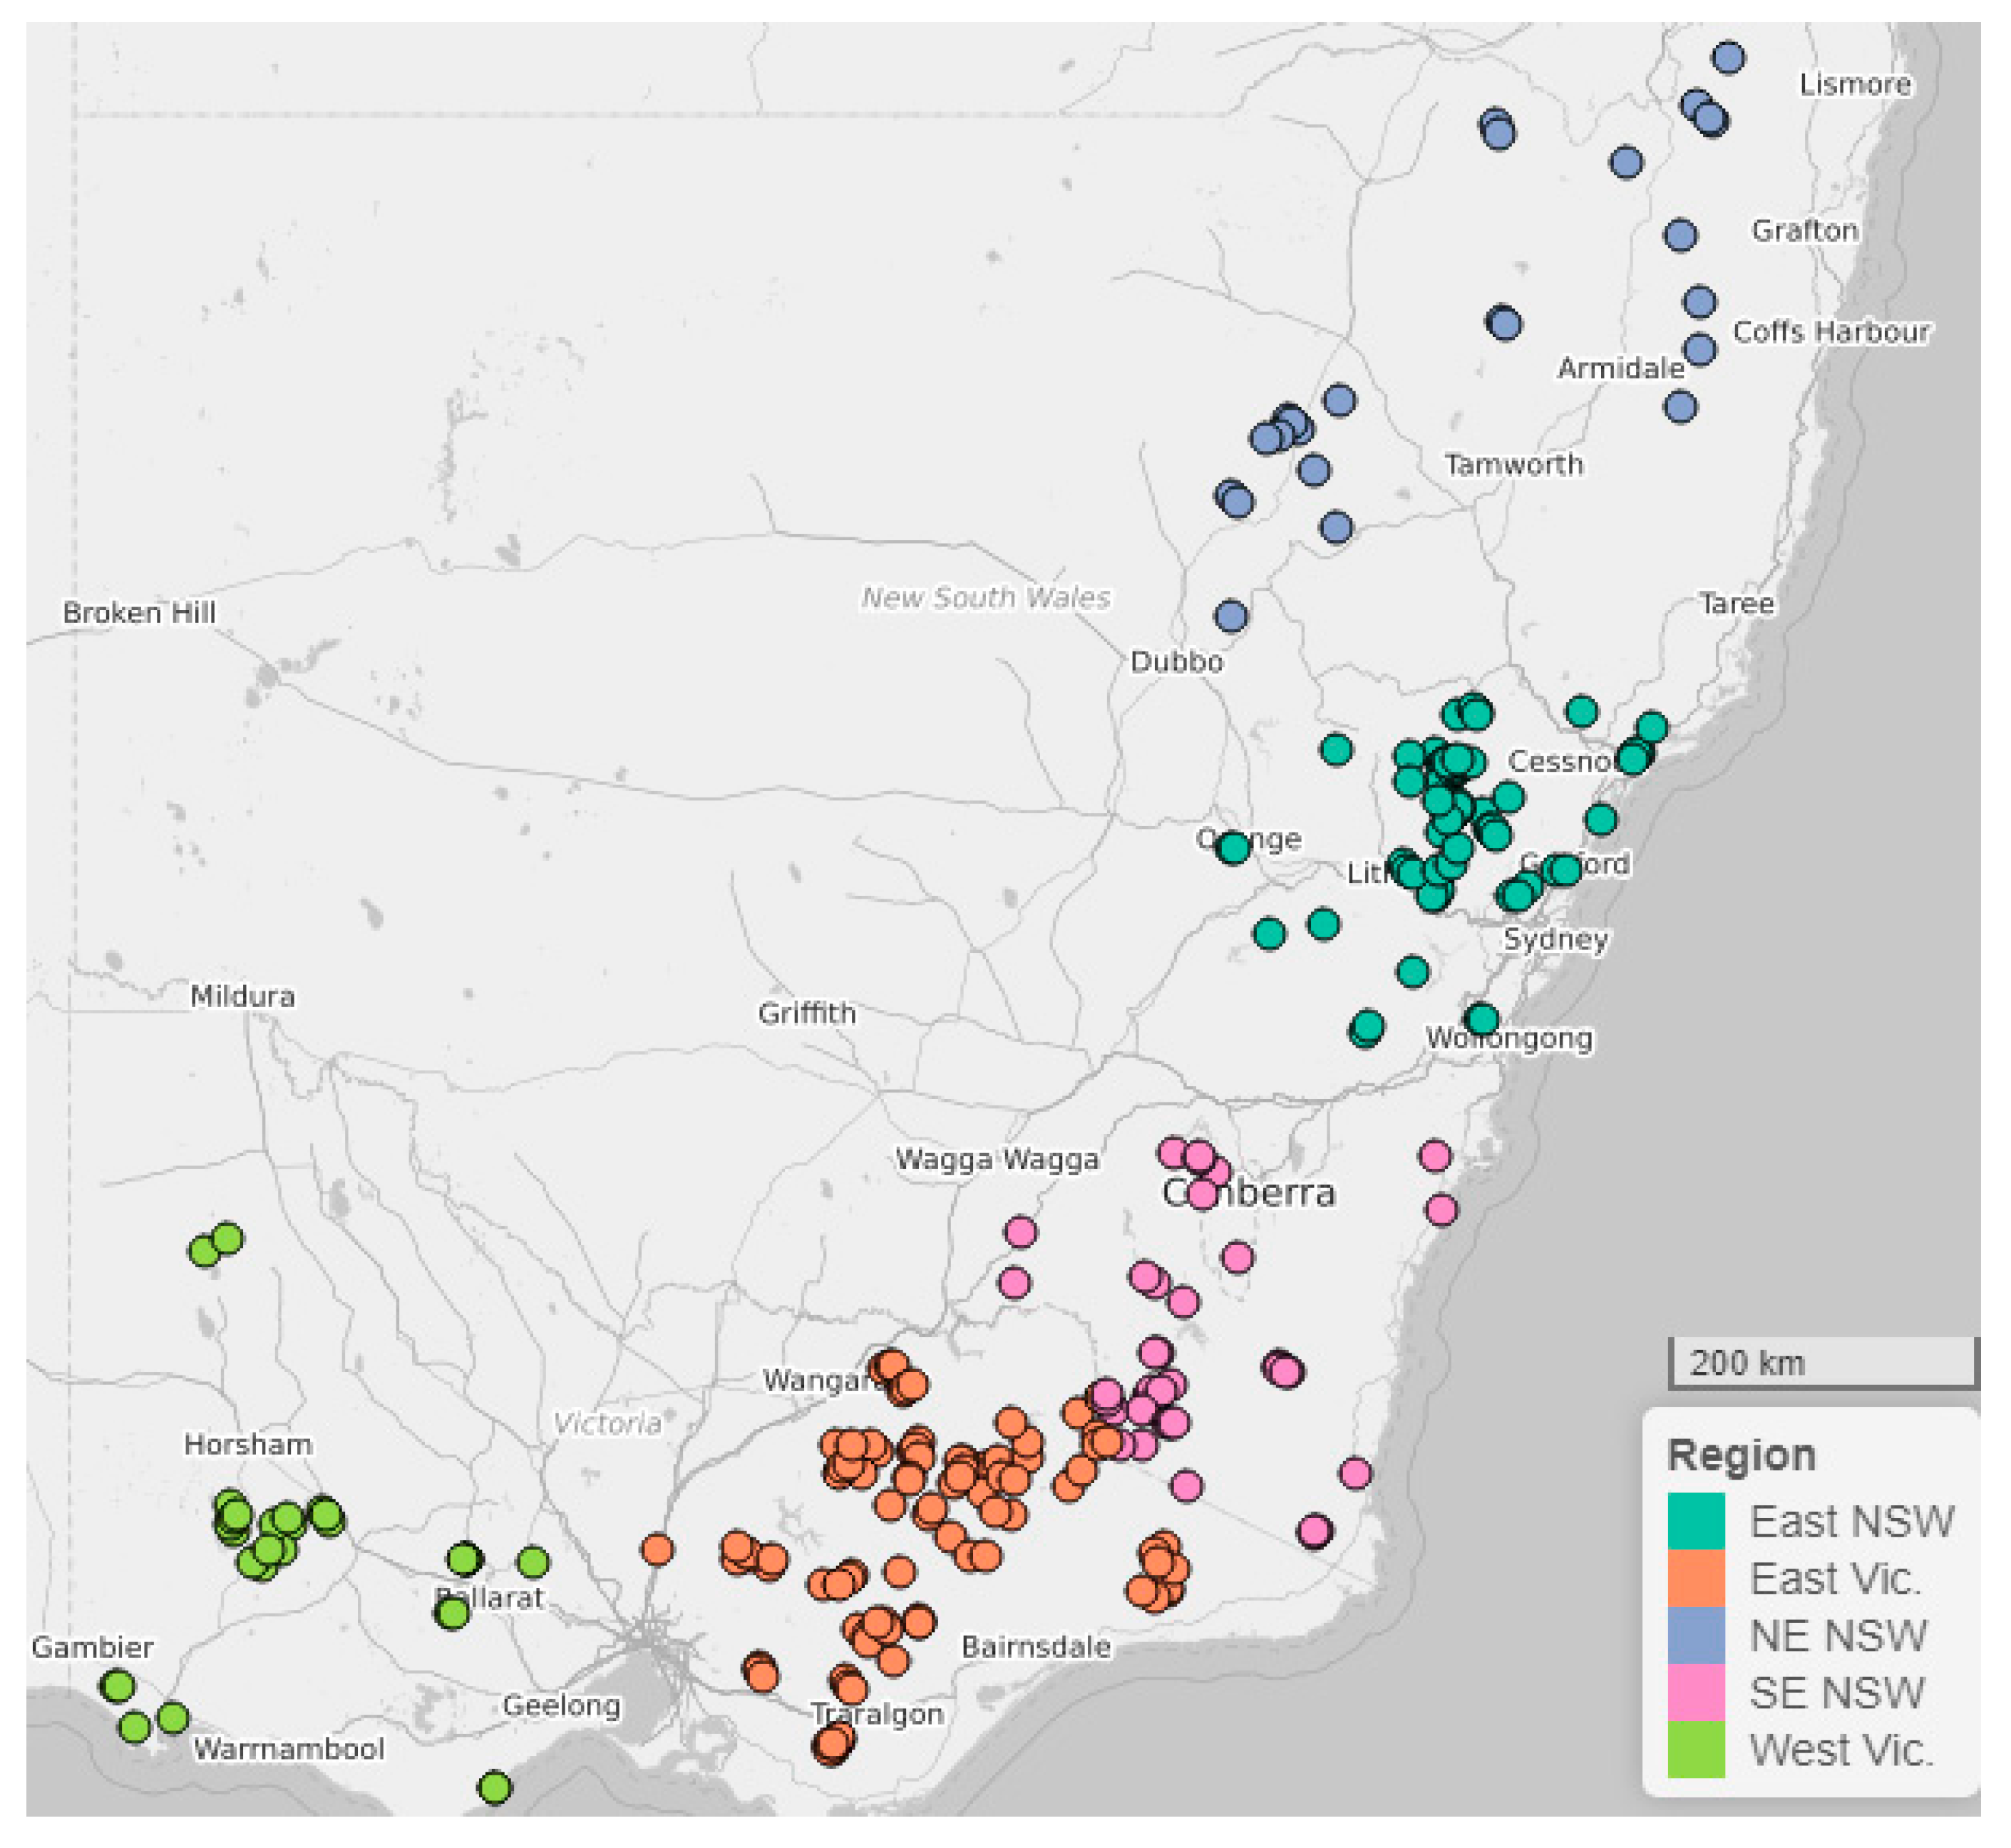2011x1848 pixels.
Task: Click the Armidale city label
Action: click(1620, 368)
